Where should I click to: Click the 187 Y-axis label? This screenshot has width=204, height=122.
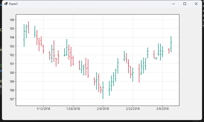pyautogui.click(x=12, y=99)
